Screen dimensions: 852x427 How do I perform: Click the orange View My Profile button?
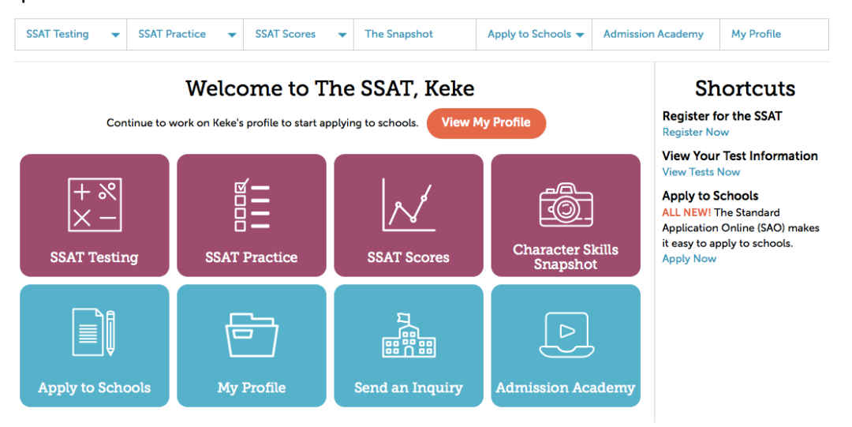pyautogui.click(x=486, y=123)
